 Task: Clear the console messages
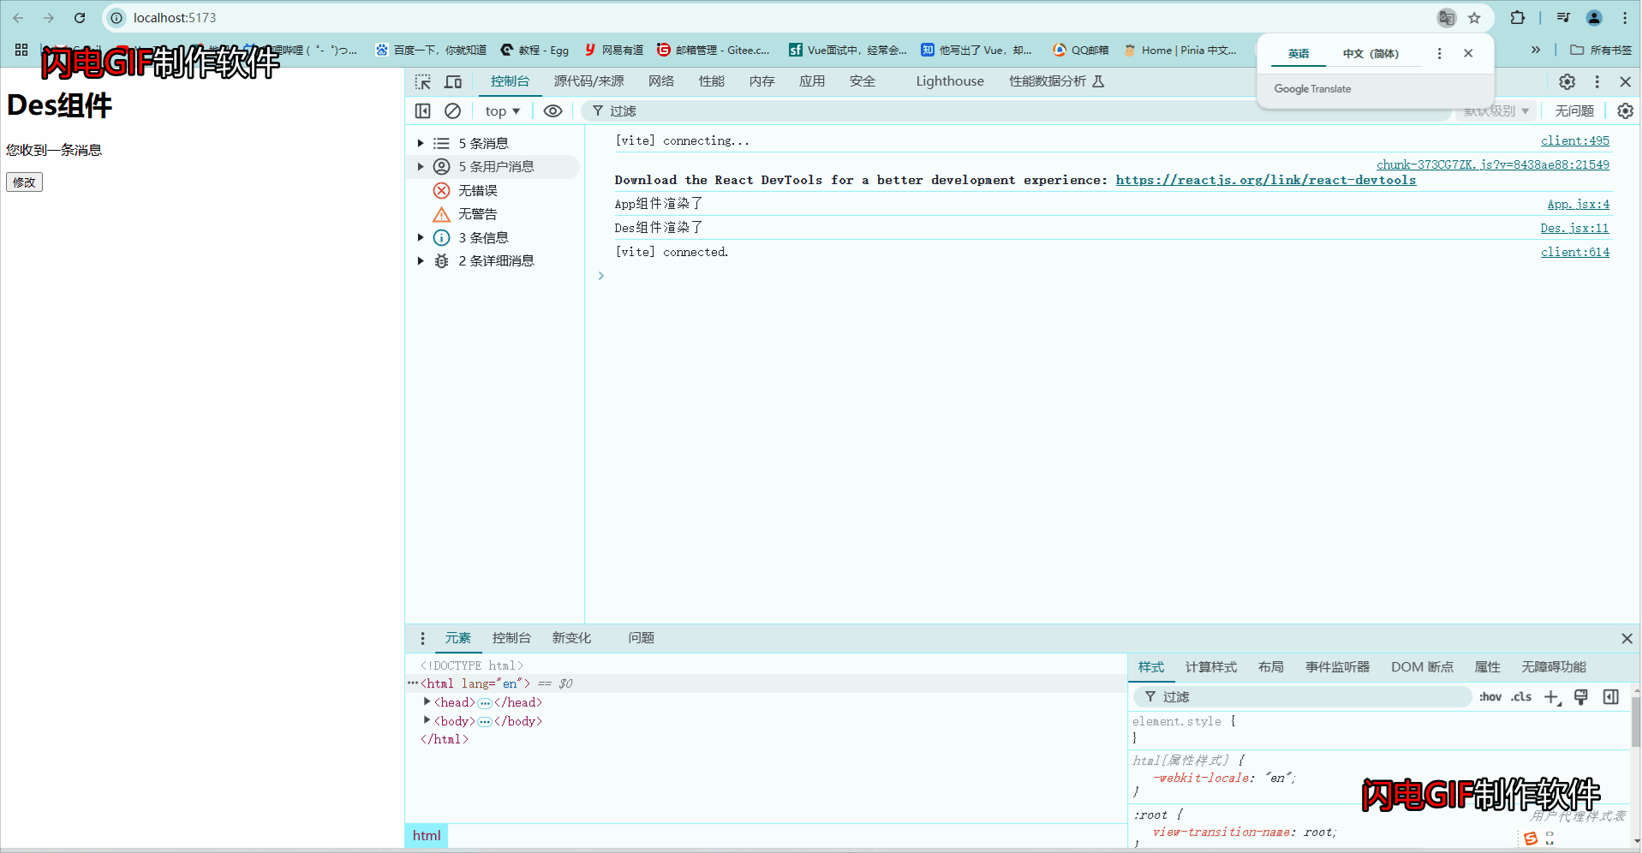click(x=453, y=110)
